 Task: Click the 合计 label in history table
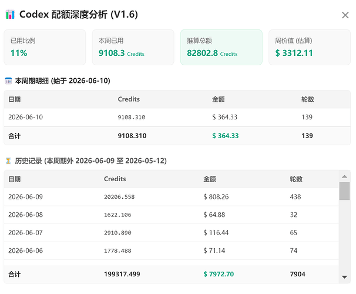click(15, 274)
